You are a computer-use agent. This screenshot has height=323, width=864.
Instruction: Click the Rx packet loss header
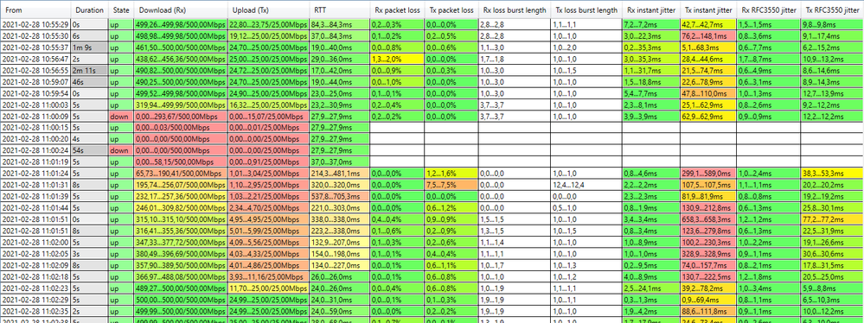coord(397,9)
